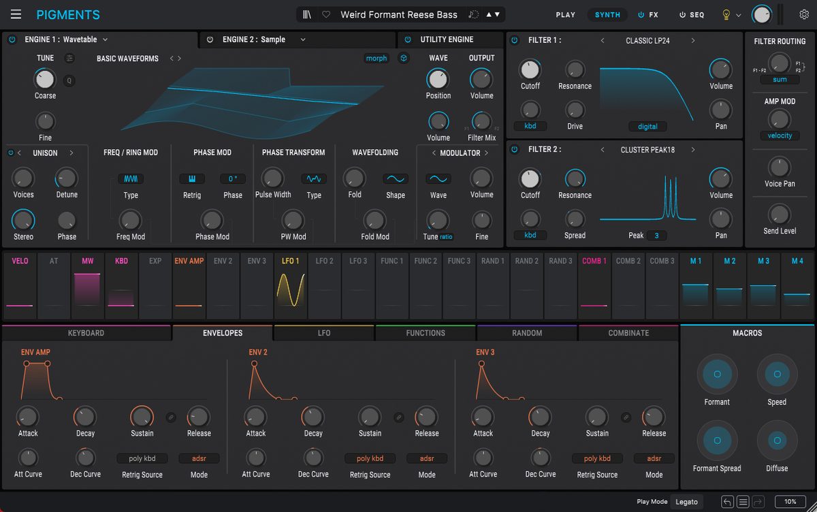Image resolution: width=817 pixels, height=512 pixels.
Task: Select previous Filter 2 type arrow
Action: pos(603,150)
